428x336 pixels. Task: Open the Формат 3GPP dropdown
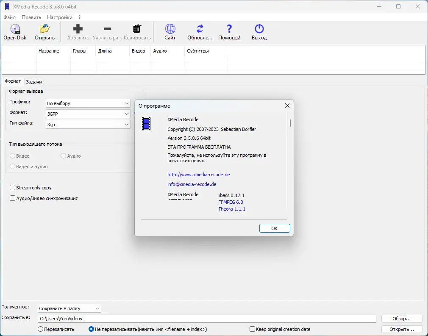coord(88,114)
